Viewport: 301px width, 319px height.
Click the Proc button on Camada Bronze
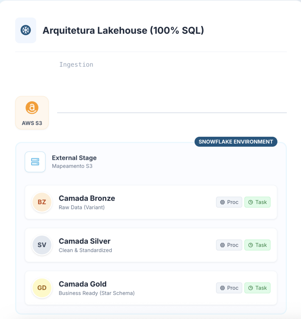(229, 202)
